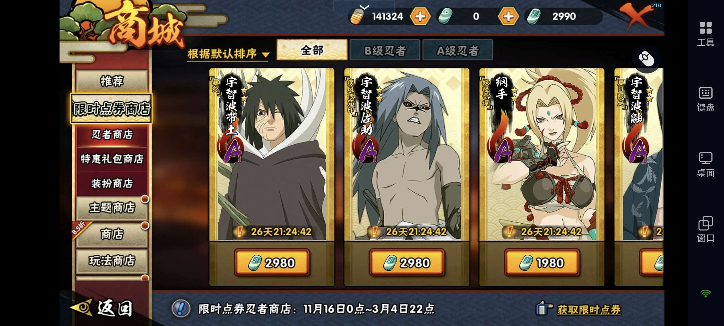This screenshot has width=724, height=326.
Task: Switch to B级忍者 tab
Action: point(385,50)
